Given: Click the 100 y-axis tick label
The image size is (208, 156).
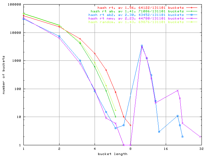Looking at the screenshot, I should (18, 89).
